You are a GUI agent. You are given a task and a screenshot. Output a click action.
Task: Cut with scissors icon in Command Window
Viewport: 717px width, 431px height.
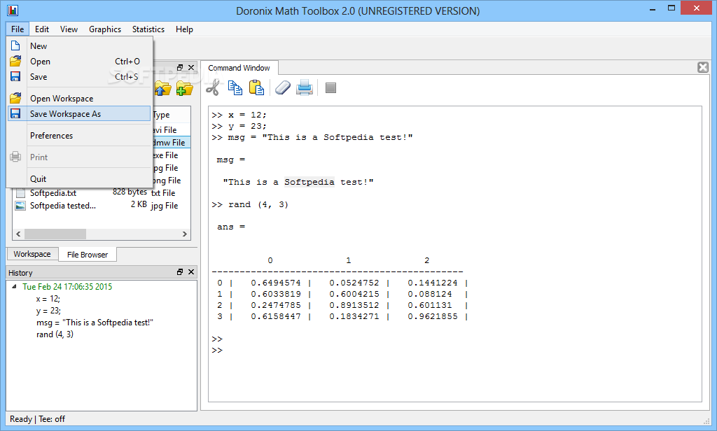click(213, 87)
